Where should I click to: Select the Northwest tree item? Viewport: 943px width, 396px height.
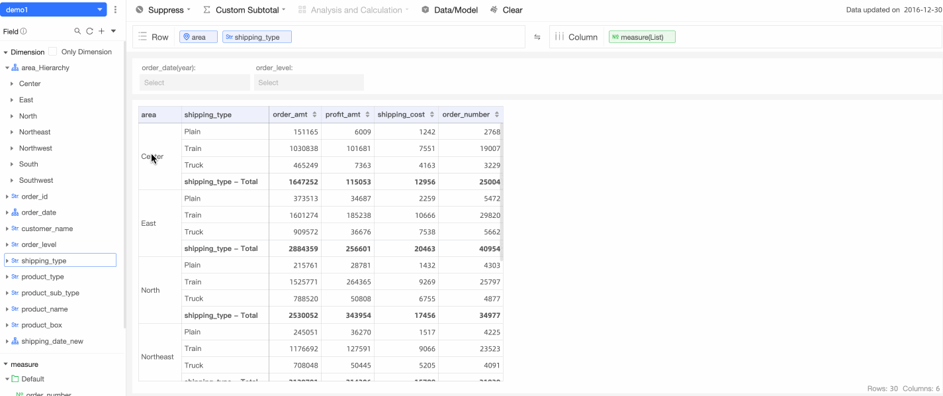[36, 148]
